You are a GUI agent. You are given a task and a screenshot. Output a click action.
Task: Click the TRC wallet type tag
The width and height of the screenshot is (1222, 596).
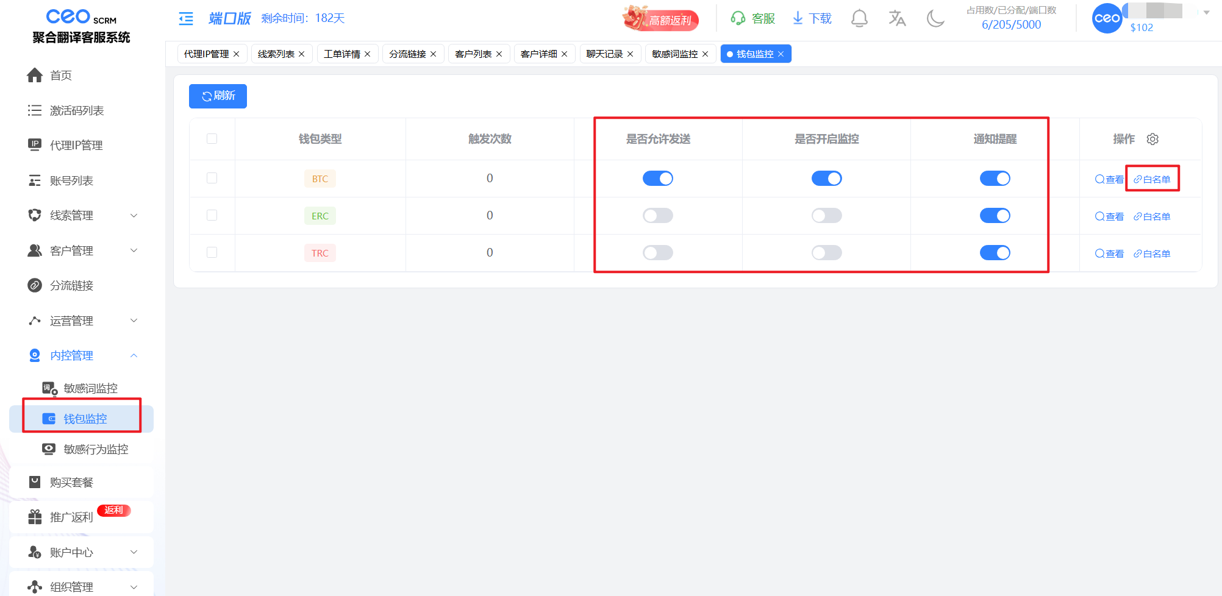click(x=320, y=253)
